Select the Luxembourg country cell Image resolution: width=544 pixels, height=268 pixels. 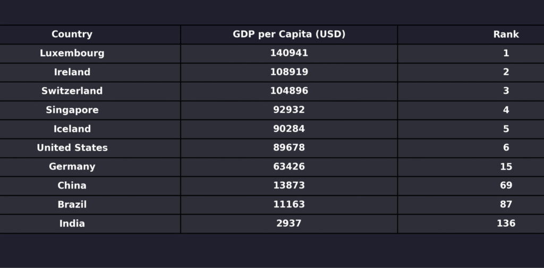pyautogui.click(x=72, y=53)
